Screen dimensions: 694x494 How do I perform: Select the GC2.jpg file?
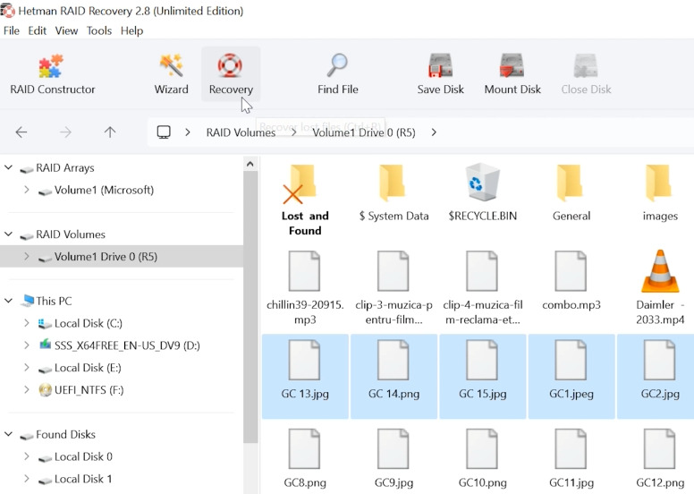pos(656,376)
